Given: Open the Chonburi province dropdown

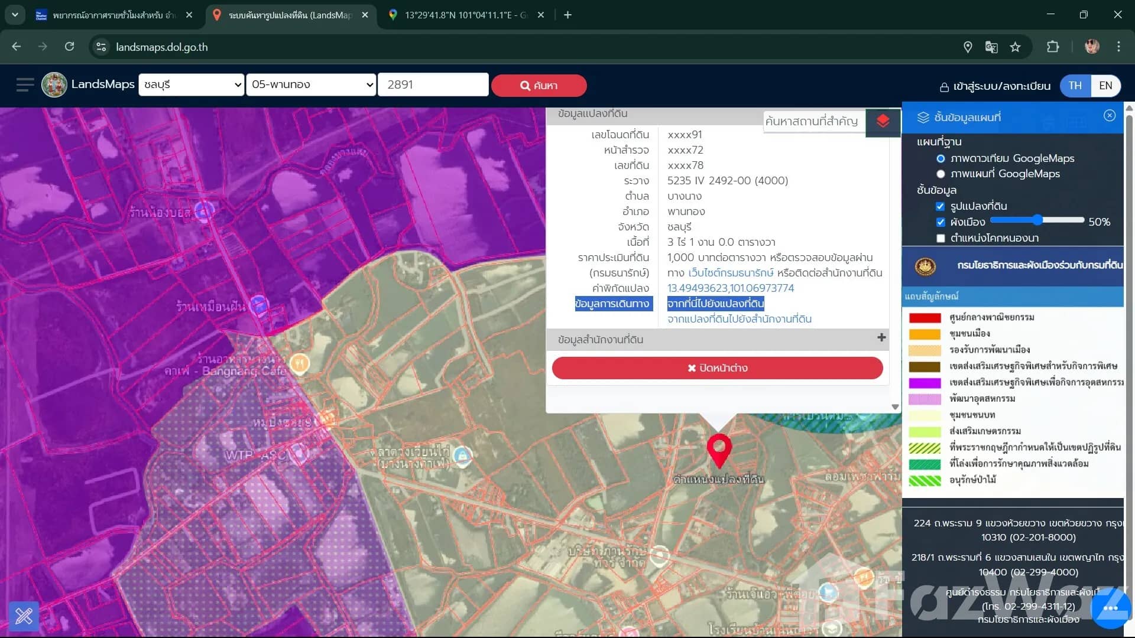Looking at the screenshot, I should 191,84.
